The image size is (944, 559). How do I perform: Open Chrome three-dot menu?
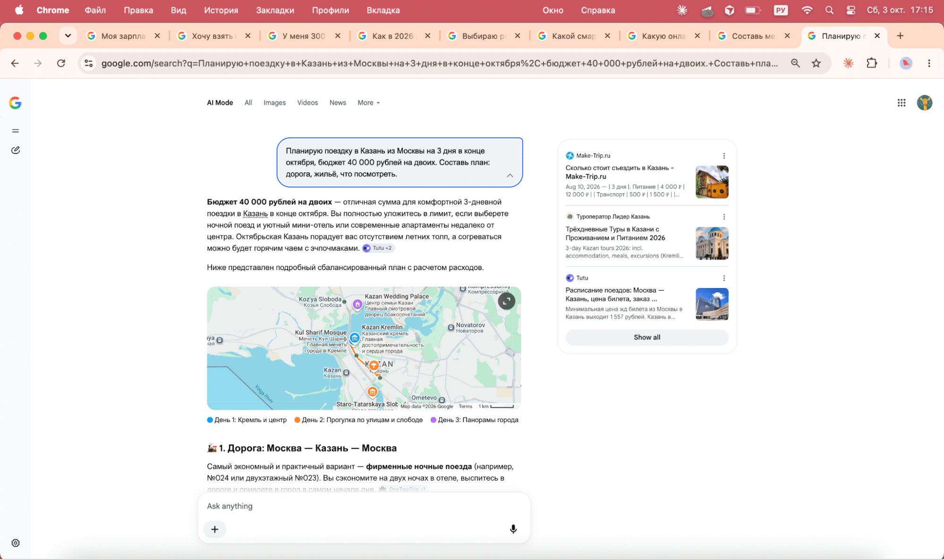[929, 63]
